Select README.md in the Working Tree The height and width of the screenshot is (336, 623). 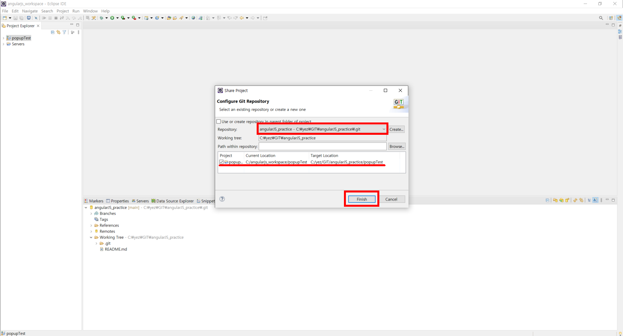tap(113, 249)
